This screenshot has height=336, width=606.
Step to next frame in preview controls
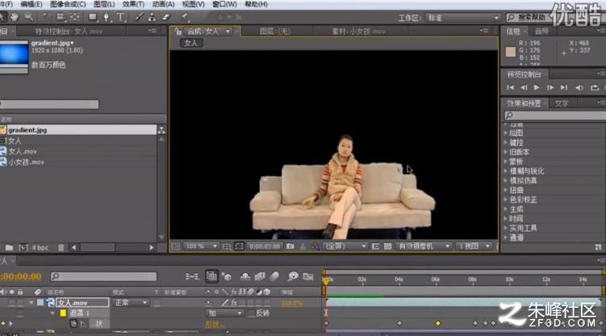pos(550,88)
